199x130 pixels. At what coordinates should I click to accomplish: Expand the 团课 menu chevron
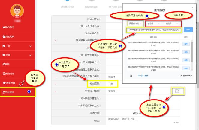pos(30,55)
